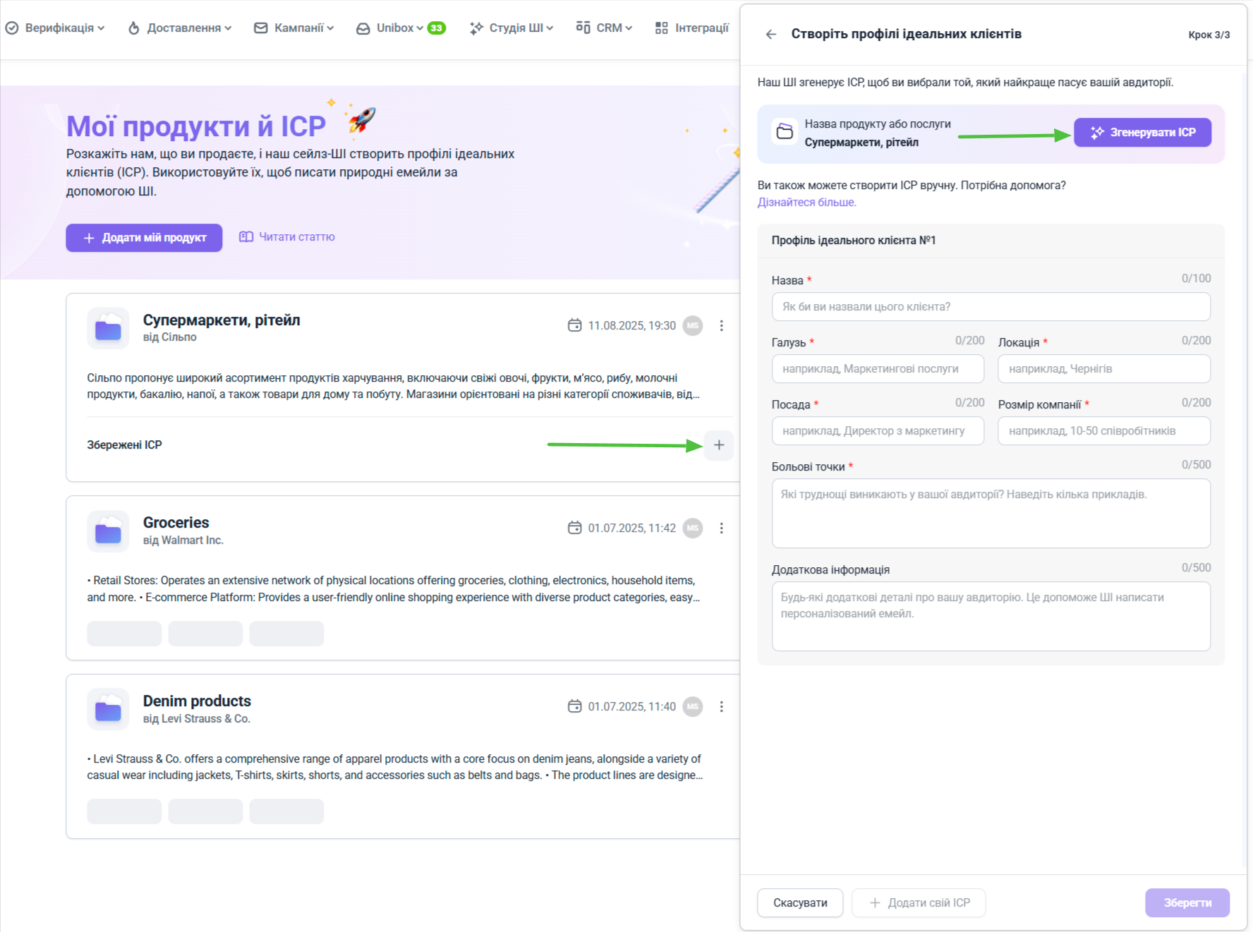Open three-dot menu for Groceries
The width and height of the screenshot is (1253, 932).
pos(721,528)
